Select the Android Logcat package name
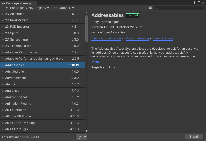The width and height of the screenshot is (206, 141). click(16, 97)
